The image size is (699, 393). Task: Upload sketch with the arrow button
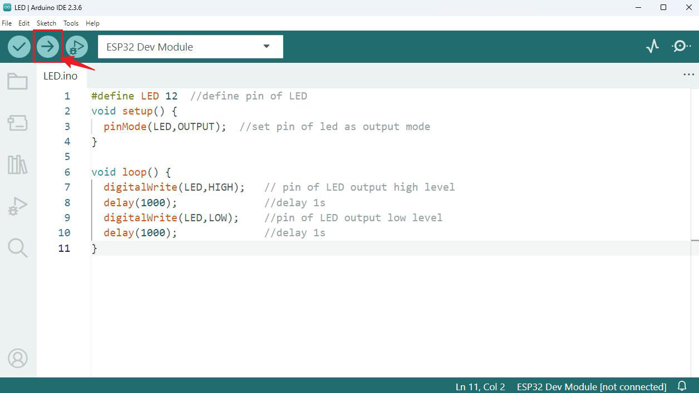[48, 47]
